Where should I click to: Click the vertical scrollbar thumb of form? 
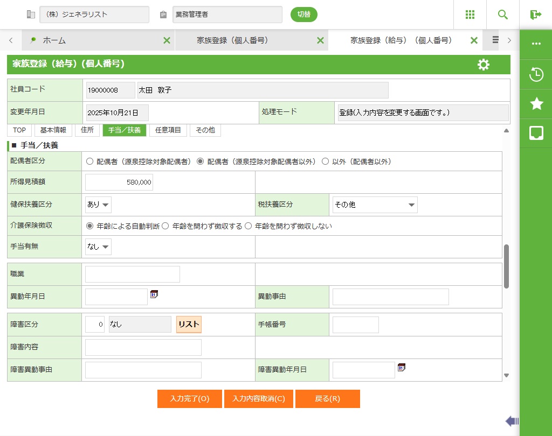(x=506, y=266)
